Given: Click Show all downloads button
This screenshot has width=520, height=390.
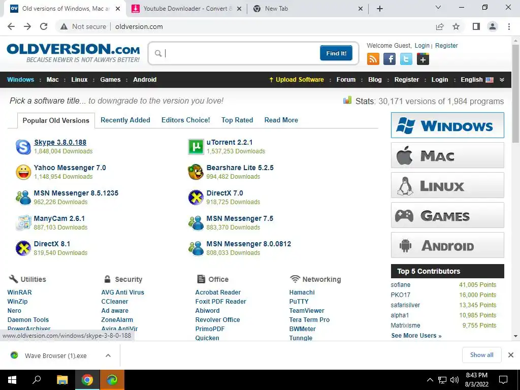Looking at the screenshot, I should click(x=481, y=355).
